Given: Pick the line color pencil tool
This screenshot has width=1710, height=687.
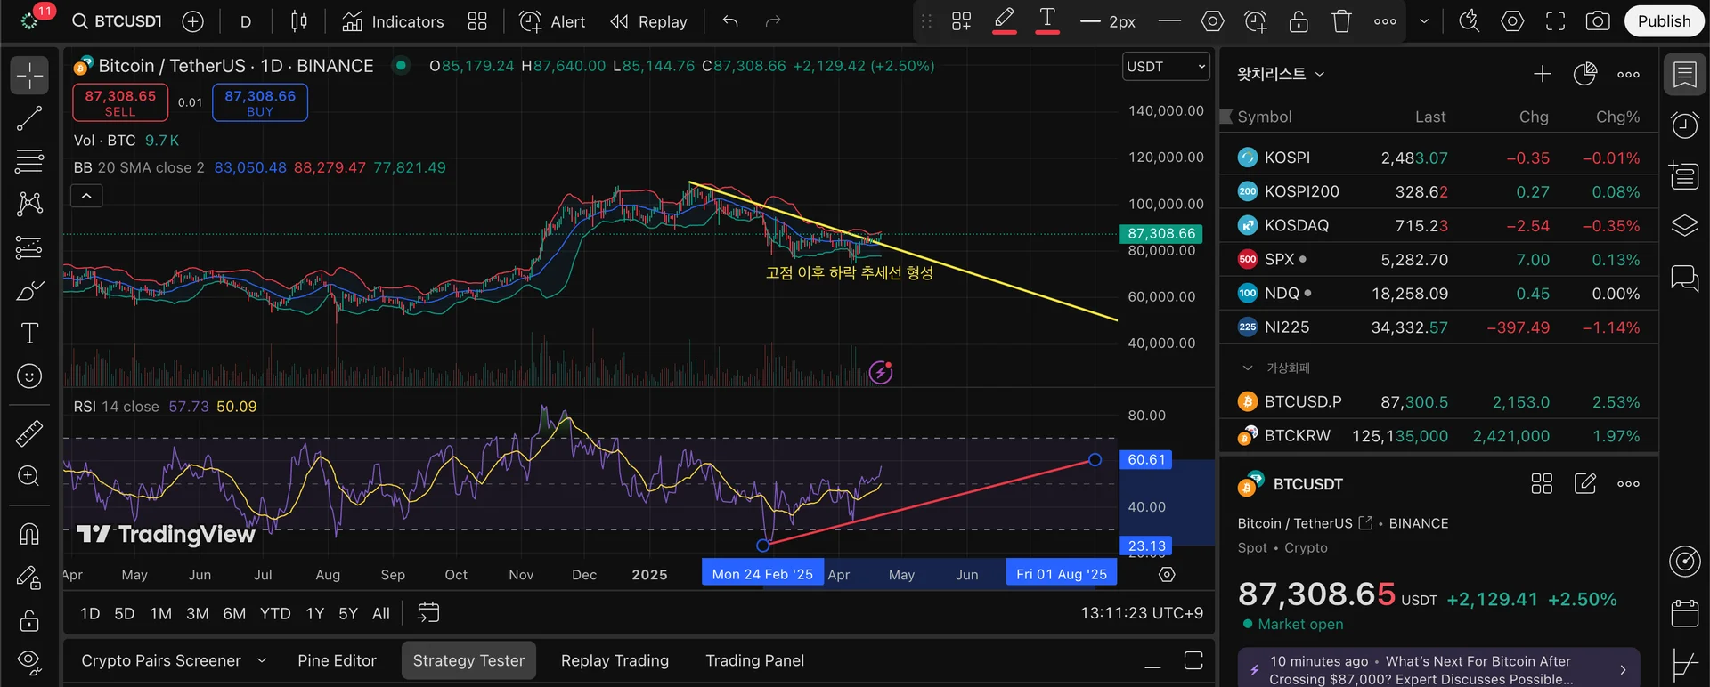Looking at the screenshot, I should 1005,20.
